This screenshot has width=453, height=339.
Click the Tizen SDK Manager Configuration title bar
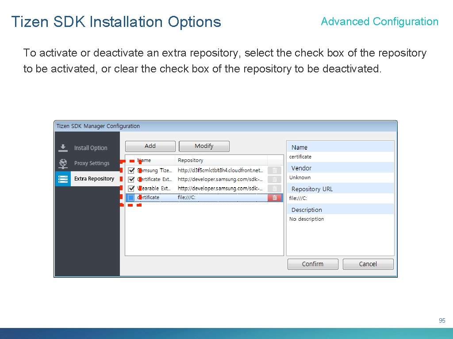pyautogui.click(x=225, y=126)
